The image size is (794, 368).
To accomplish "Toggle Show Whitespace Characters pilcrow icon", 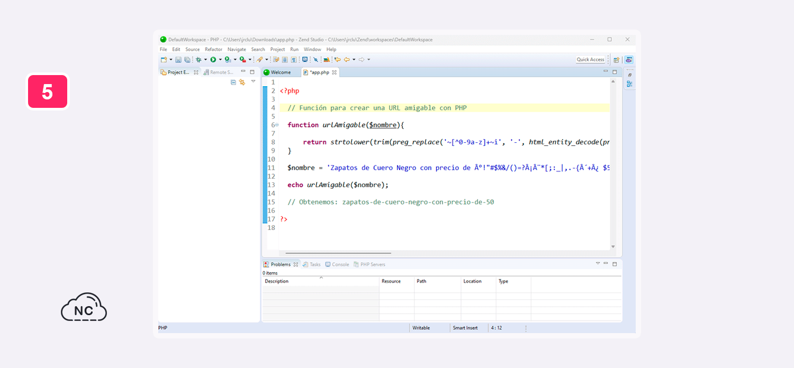I will tap(294, 60).
